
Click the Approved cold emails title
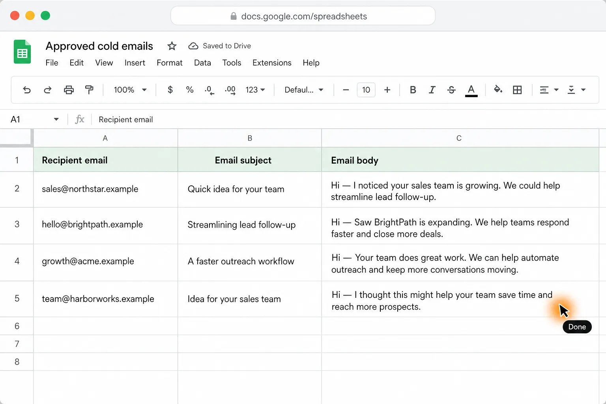(99, 46)
